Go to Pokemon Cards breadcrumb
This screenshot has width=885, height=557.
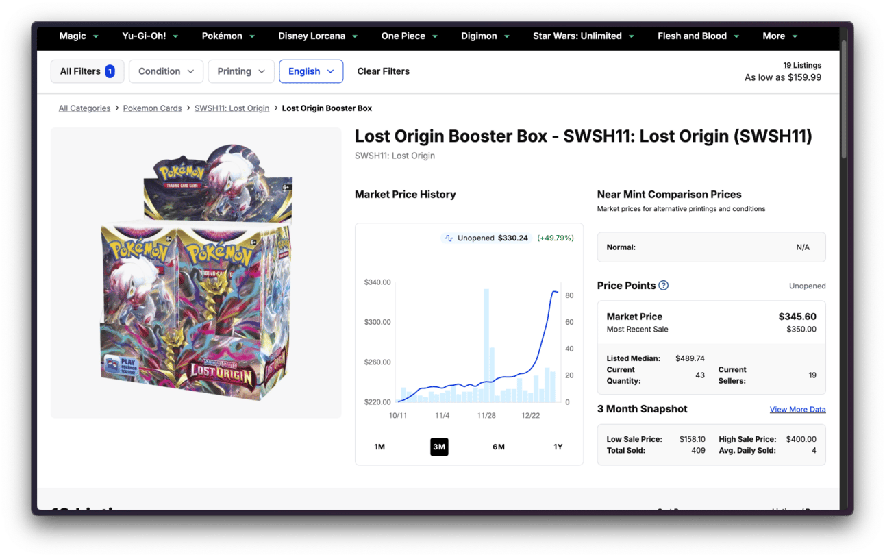pos(152,108)
